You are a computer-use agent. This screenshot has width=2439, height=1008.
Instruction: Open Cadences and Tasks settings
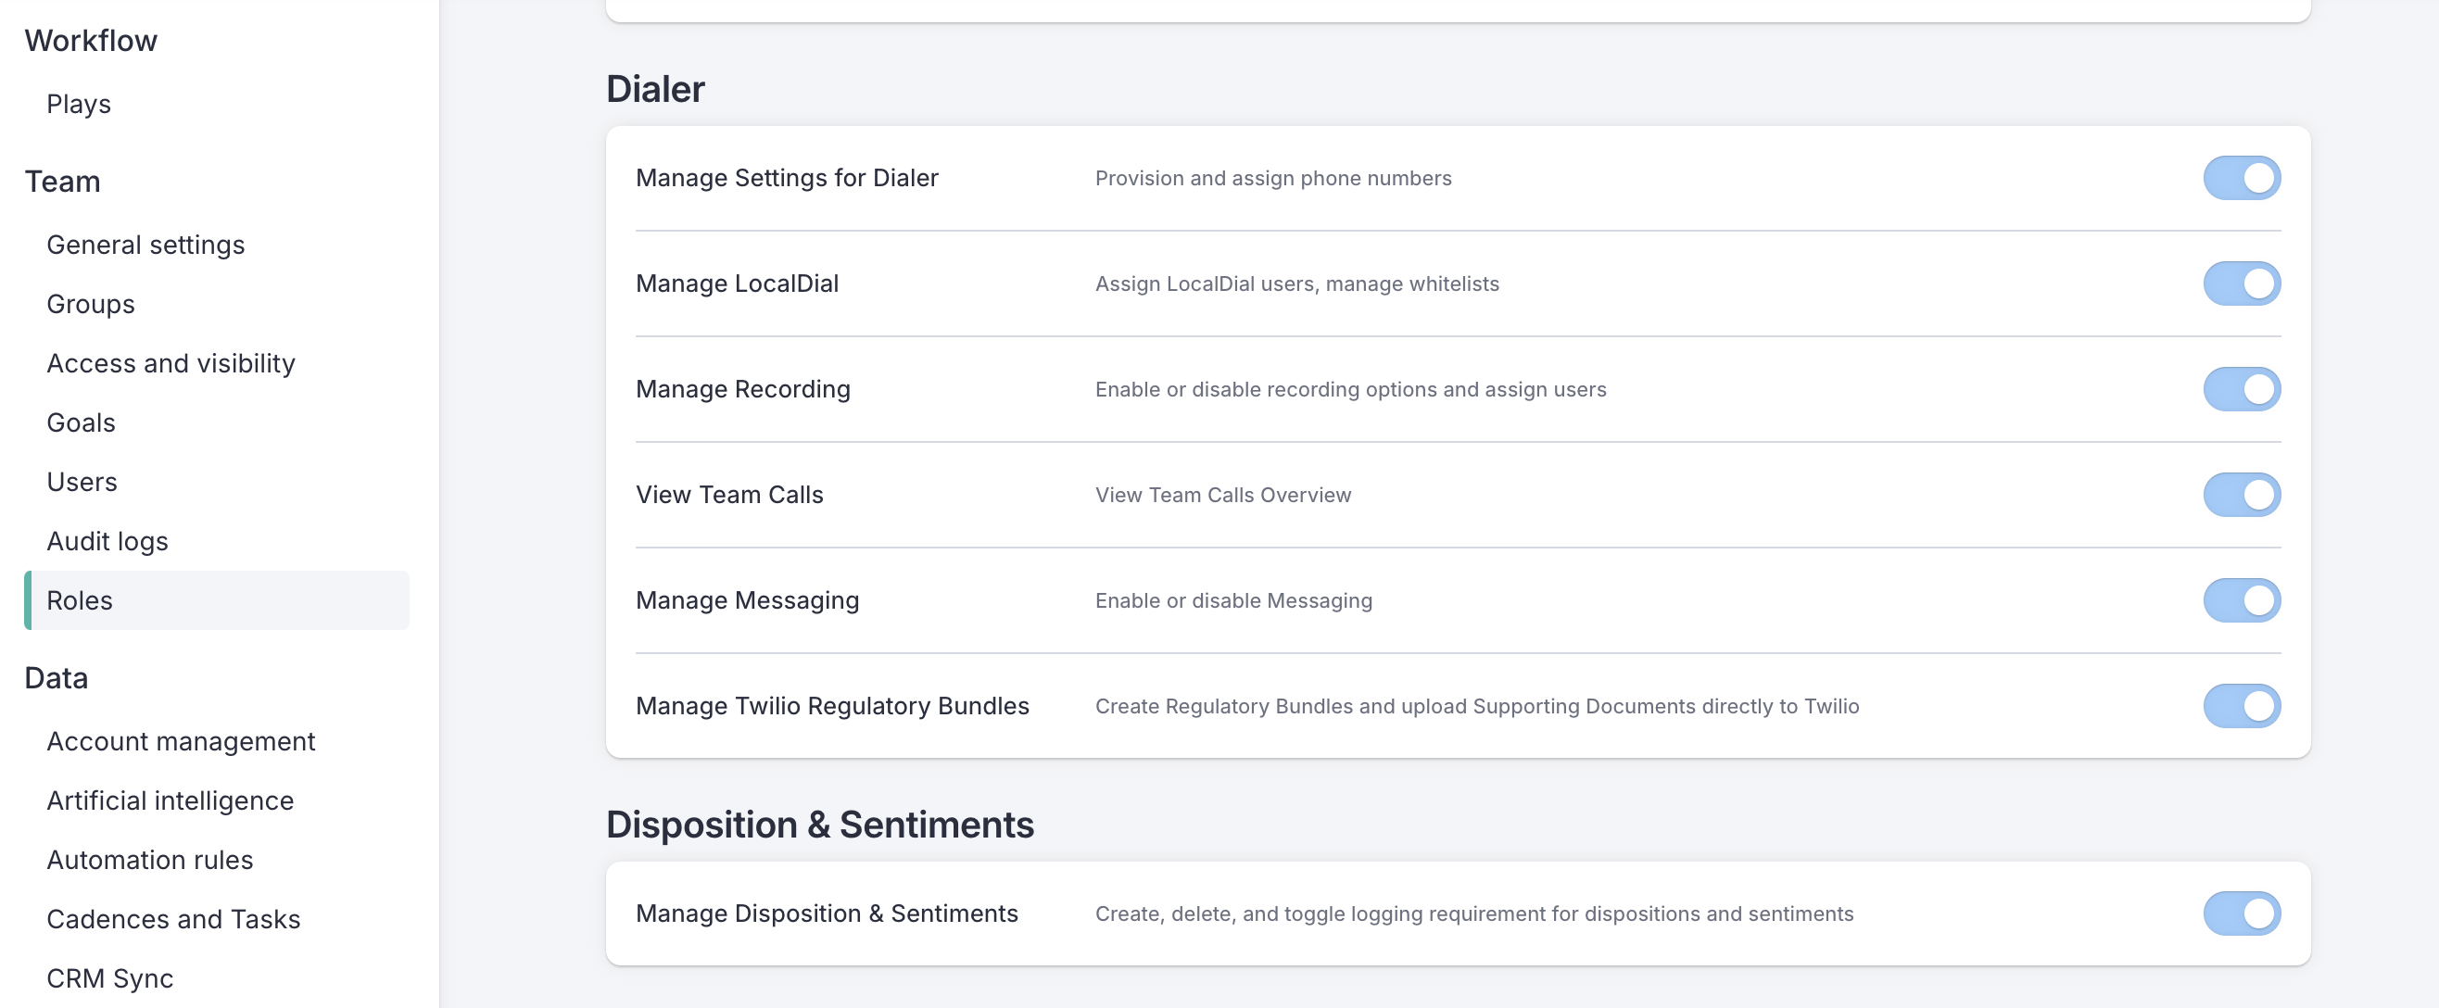[173, 920]
